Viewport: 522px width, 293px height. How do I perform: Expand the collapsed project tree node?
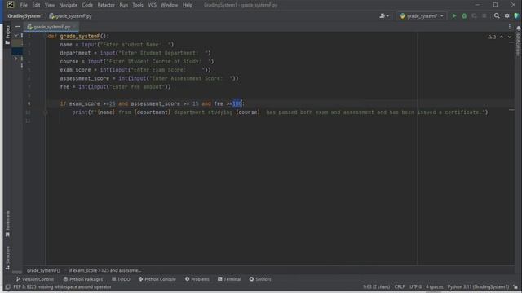tap(15, 59)
